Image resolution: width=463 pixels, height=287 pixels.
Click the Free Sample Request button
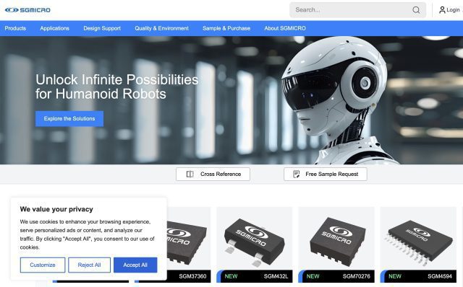[326, 175]
